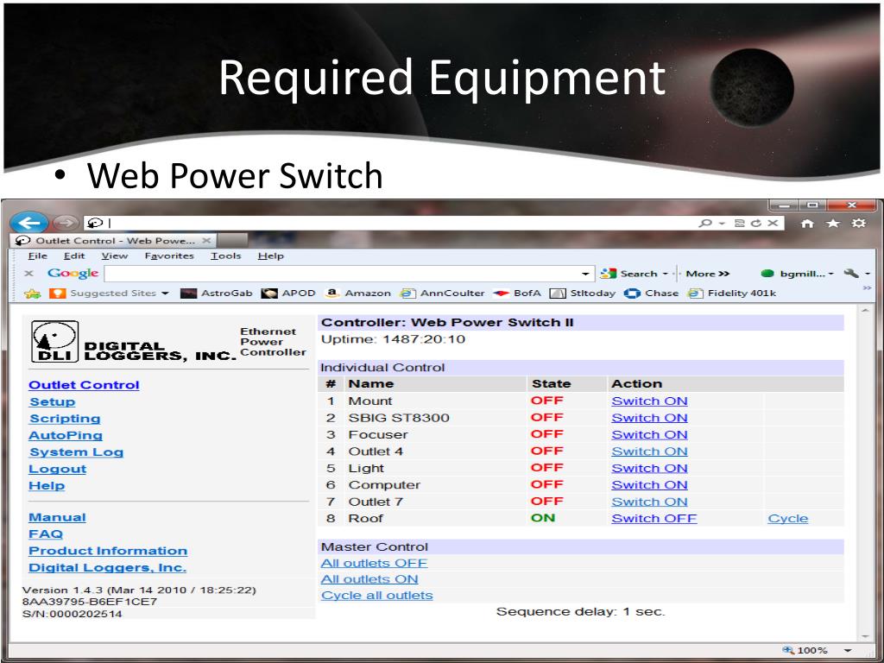
Task: Open the System Log link
Action: (x=76, y=452)
